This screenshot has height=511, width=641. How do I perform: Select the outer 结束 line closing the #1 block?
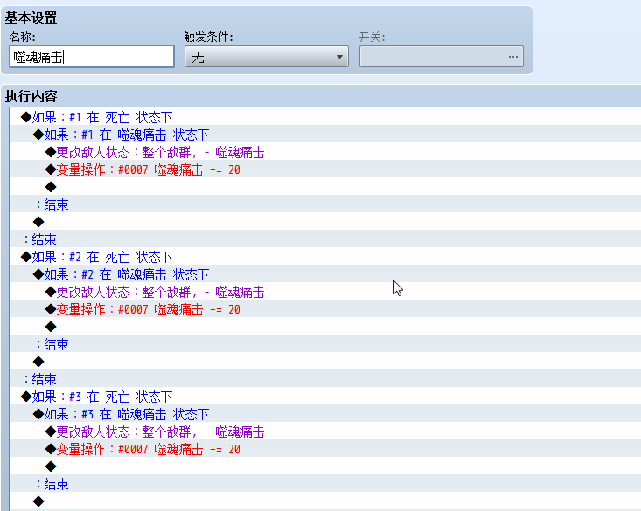click(x=325, y=239)
